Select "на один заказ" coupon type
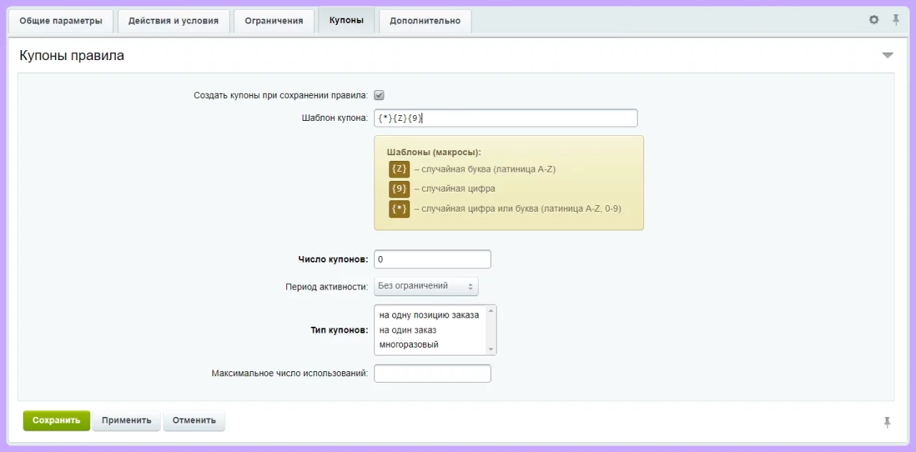The height and width of the screenshot is (452, 916). click(408, 330)
